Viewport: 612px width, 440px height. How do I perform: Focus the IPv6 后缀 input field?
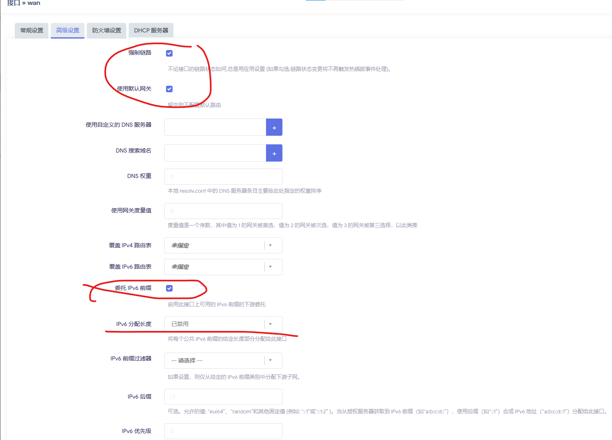tap(223, 397)
